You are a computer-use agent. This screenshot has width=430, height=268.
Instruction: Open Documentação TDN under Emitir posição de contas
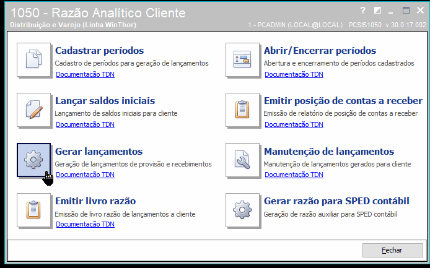294,124
